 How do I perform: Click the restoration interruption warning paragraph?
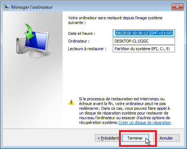pos(124,111)
